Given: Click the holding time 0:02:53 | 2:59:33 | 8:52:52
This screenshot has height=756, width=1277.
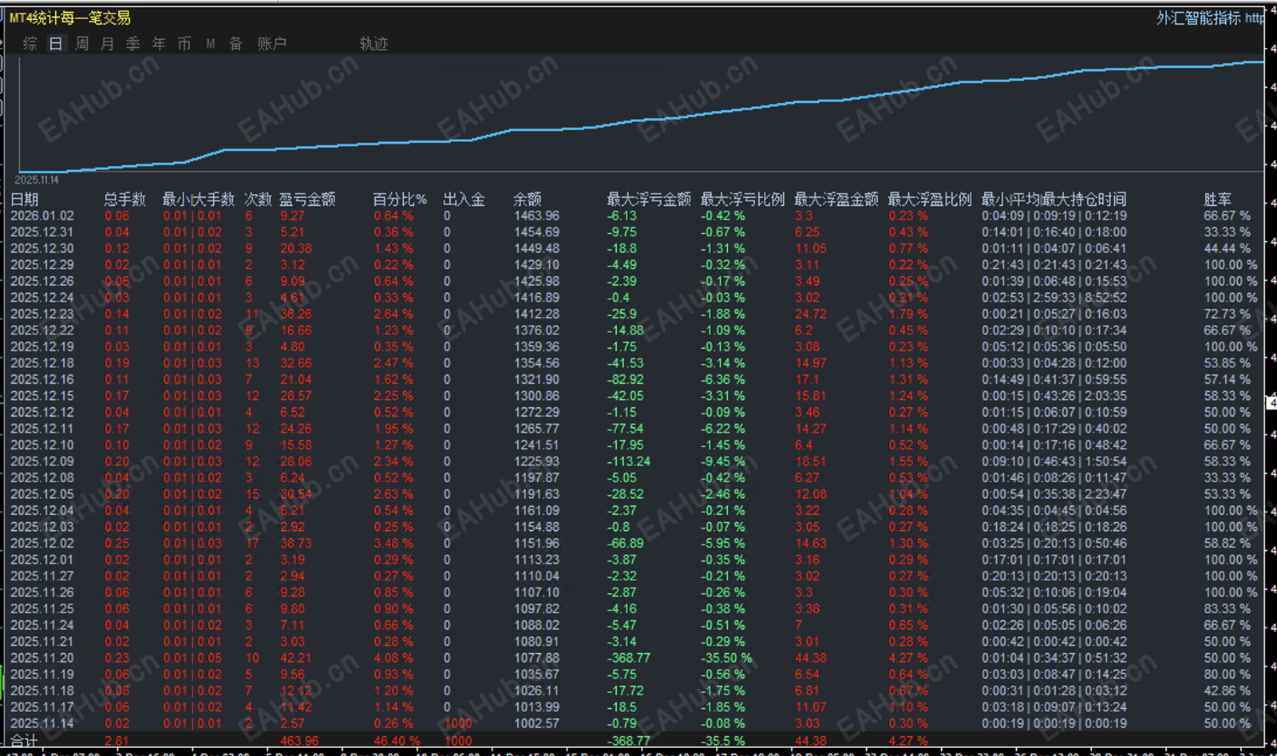Looking at the screenshot, I should [1054, 298].
